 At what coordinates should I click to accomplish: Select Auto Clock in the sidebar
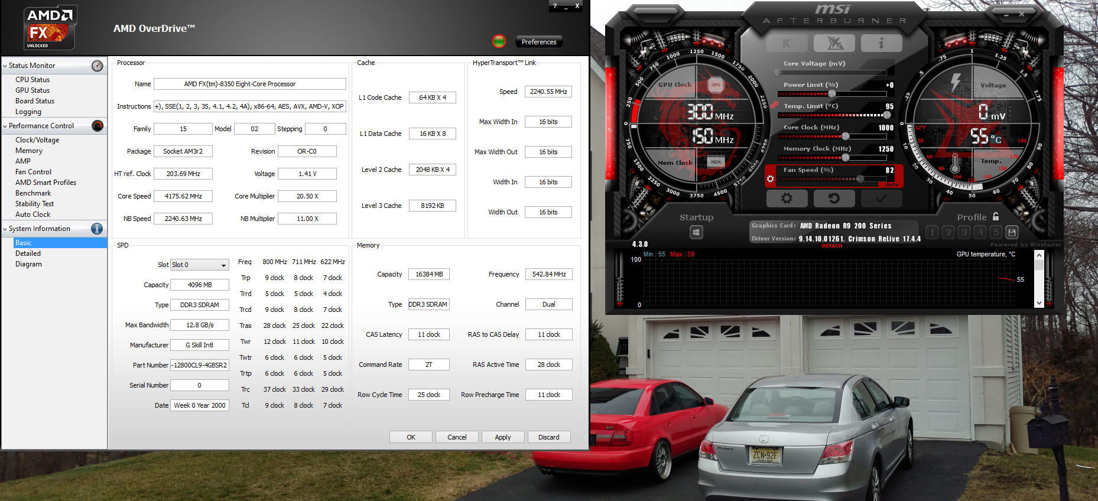pos(33,214)
